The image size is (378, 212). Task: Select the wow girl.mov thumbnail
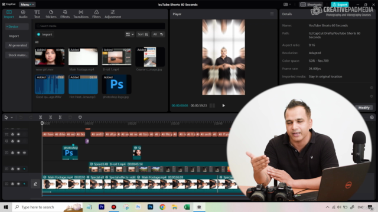click(x=50, y=57)
